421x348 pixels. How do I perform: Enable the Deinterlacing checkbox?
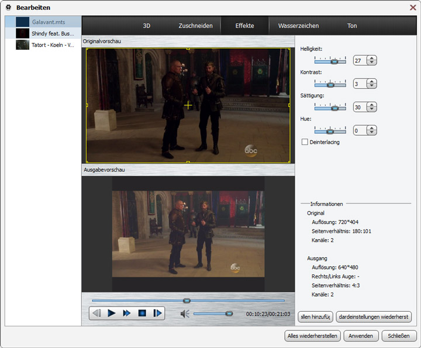(x=305, y=142)
